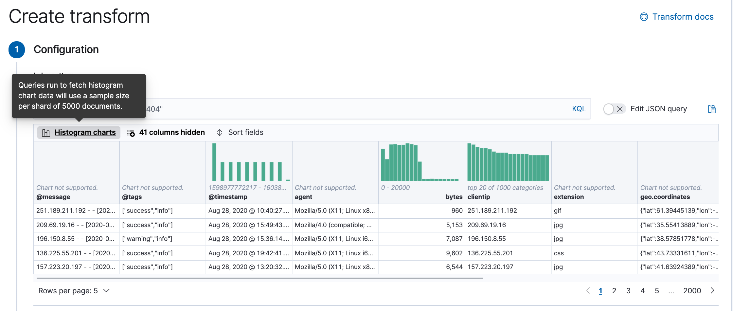Go to previous page arrow

coord(588,291)
